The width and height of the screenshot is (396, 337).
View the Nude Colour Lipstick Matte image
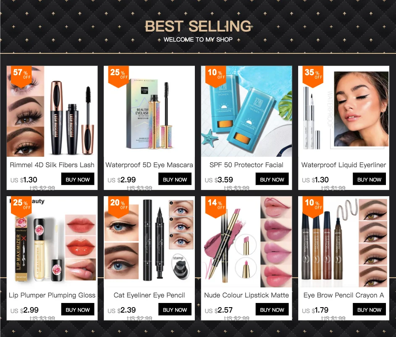[247, 242]
